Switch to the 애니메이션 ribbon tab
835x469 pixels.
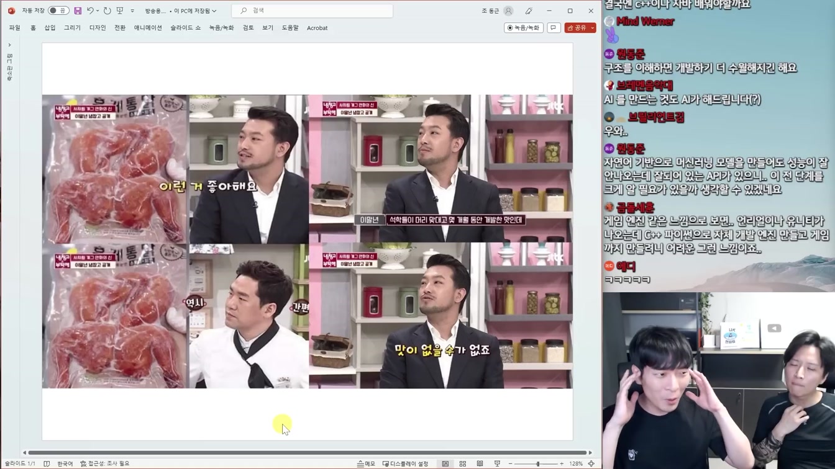[x=148, y=28]
